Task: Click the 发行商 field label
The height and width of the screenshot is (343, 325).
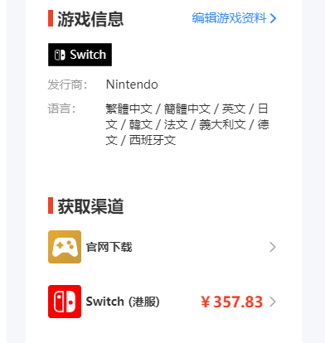Action: 67,85
